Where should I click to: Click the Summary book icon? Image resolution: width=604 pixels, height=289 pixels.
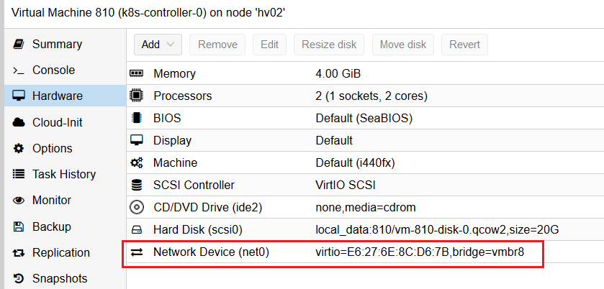point(19,45)
